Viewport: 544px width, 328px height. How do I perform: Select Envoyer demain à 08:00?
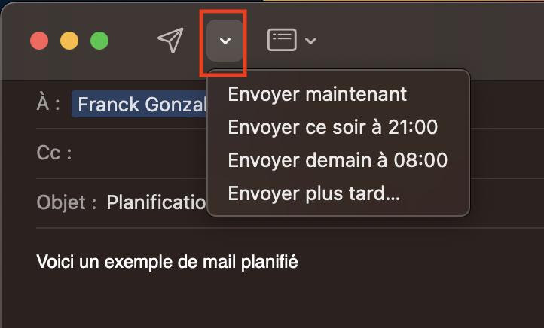[x=338, y=160]
